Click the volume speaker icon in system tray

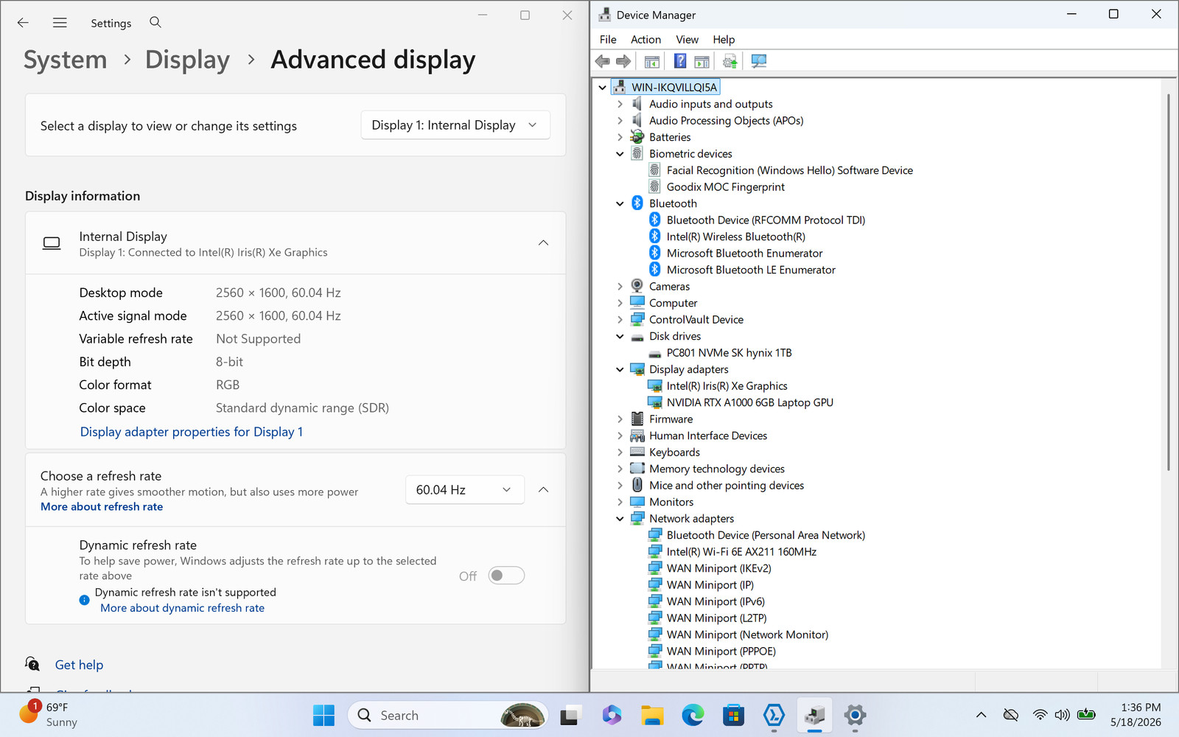(1062, 715)
